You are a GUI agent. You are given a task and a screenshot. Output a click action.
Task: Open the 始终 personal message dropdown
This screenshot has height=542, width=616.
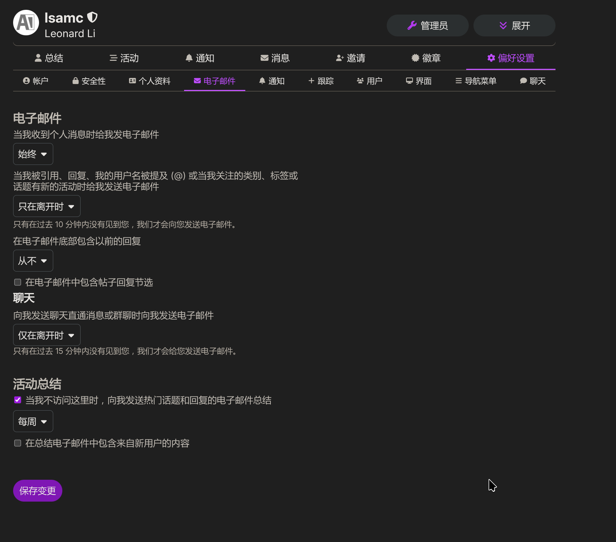pyautogui.click(x=33, y=154)
